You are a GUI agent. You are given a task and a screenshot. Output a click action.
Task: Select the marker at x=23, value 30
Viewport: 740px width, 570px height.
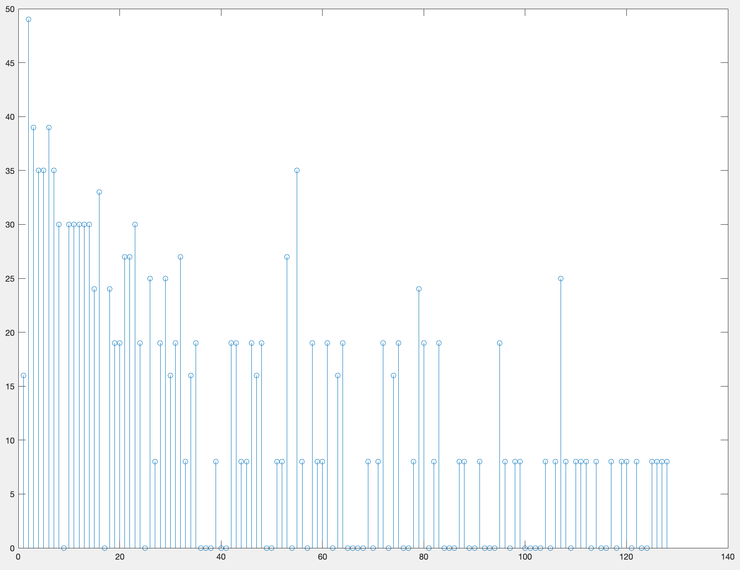pyautogui.click(x=135, y=225)
